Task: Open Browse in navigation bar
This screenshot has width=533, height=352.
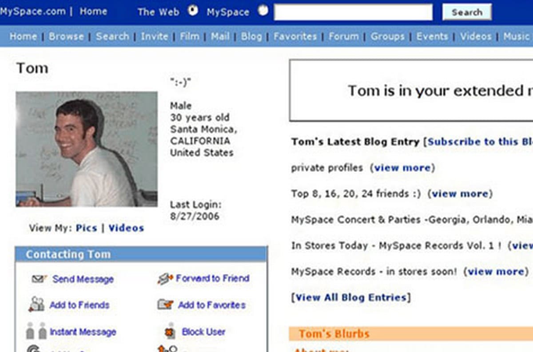Action: click(67, 36)
